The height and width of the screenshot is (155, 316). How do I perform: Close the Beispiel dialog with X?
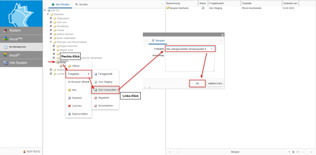pos(223,35)
